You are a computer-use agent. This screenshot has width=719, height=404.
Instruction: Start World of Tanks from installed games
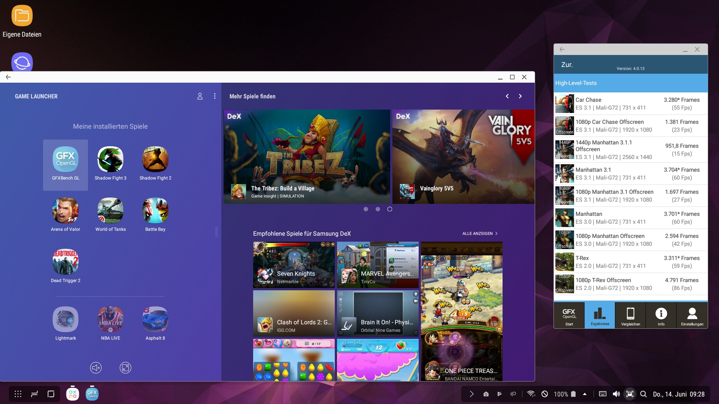[x=110, y=211]
